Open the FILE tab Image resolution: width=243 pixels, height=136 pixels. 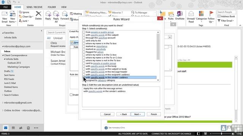6,7
